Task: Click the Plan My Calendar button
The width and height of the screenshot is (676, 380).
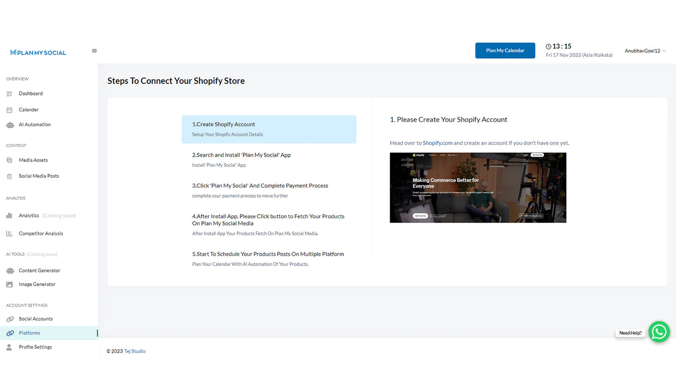Action: 505,51
